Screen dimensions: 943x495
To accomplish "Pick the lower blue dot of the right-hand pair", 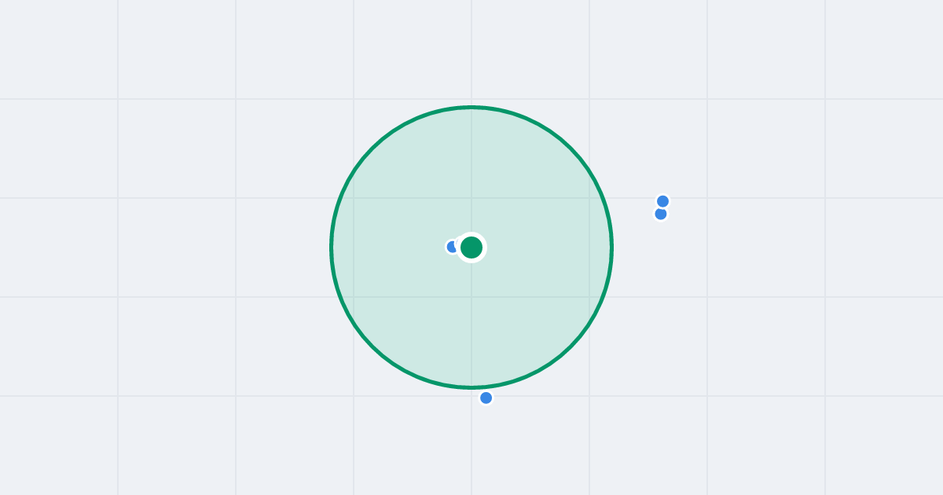I will [x=661, y=214].
